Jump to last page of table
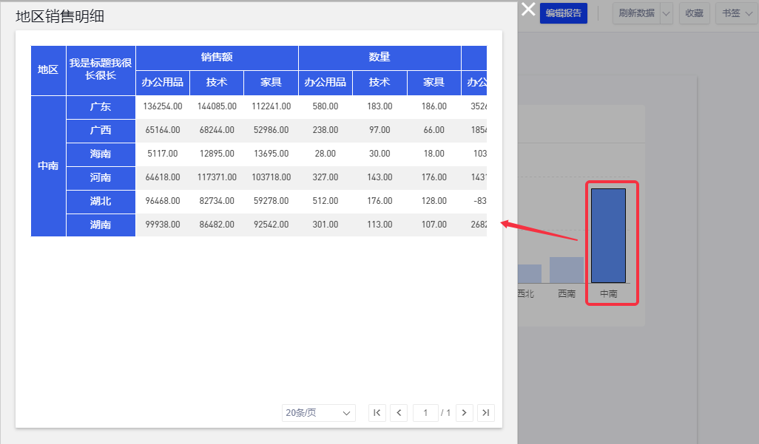759x444 pixels. coord(486,413)
